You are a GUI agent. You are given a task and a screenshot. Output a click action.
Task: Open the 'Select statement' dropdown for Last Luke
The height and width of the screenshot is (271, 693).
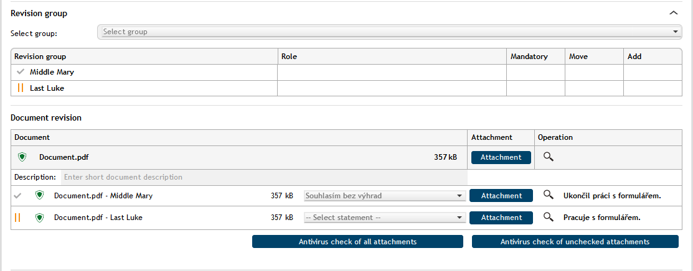pos(384,218)
